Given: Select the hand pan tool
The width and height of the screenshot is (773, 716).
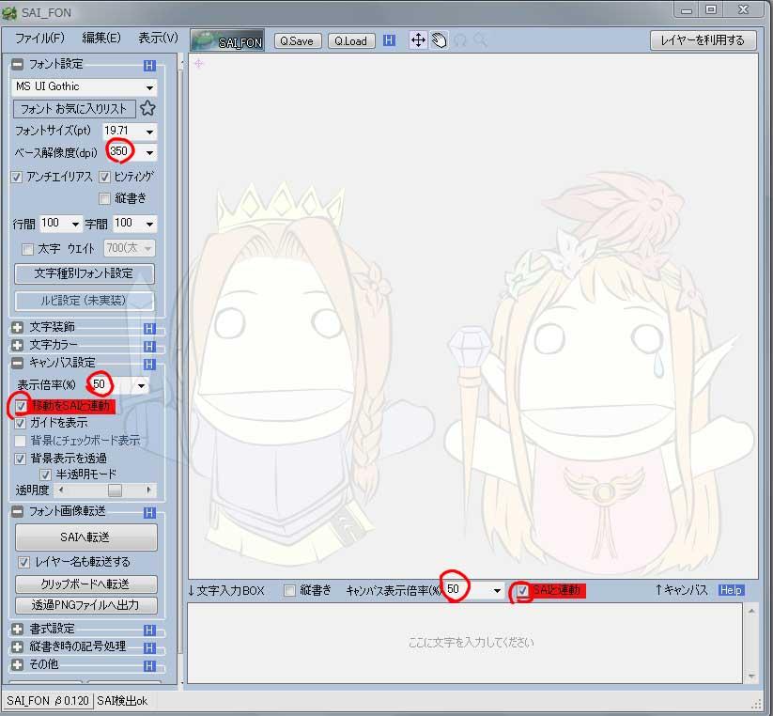Looking at the screenshot, I should pyautogui.click(x=439, y=40).
